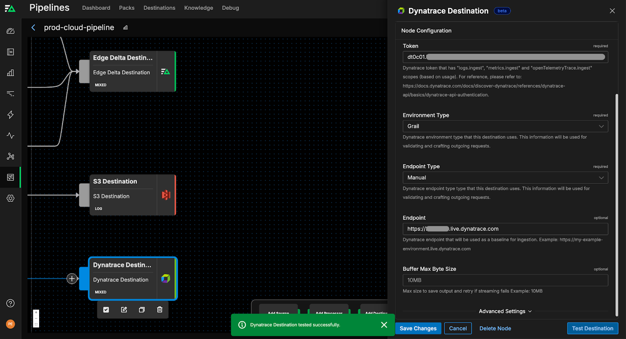The height and width of the screenshot is (339, 626).
Task: Click the lightning bolt icon in sidebar
Action: 11,115
